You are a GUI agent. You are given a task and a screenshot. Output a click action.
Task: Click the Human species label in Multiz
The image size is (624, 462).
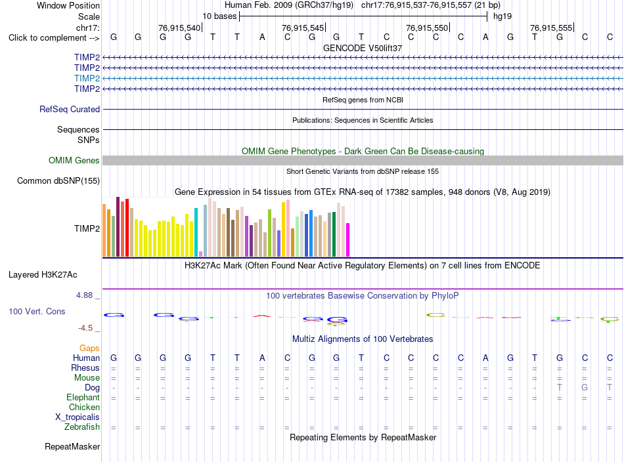click(x=86, y=358)
